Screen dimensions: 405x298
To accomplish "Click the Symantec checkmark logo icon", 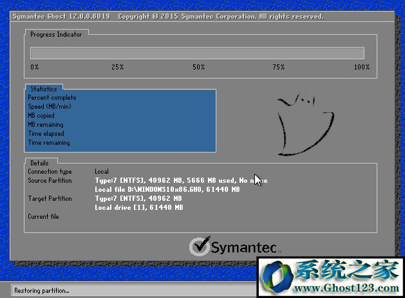I will coord(200,246).
